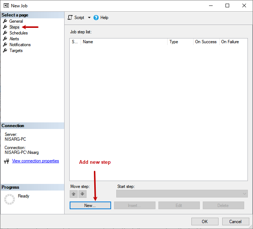Open the Targets page
This screenshot has height=229, width=253.
pos(16,51)
